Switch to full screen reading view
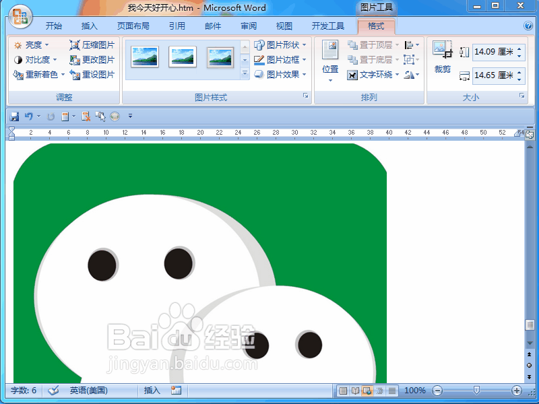This screenshot has width=539, height=404. coord(355,391)
